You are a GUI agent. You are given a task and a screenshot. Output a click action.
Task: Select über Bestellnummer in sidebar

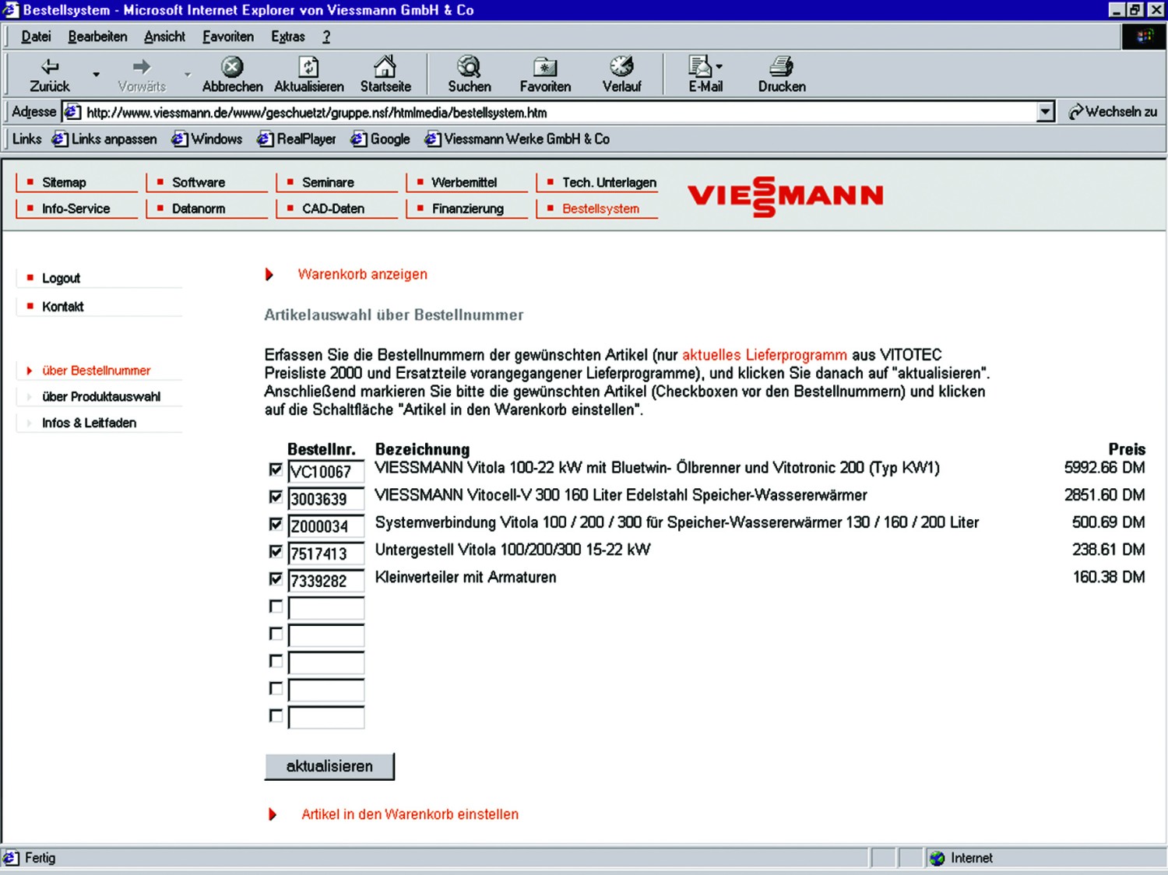(x=96, y=371)
